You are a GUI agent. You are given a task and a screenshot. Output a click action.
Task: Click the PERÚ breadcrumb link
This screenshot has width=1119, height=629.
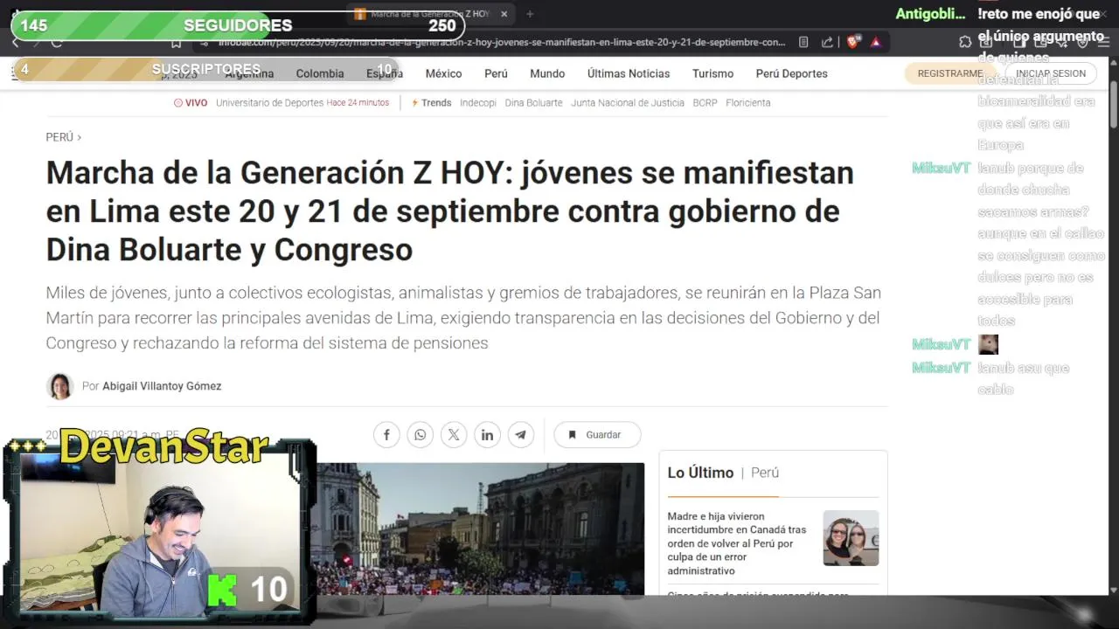click(x=60, y=137)
